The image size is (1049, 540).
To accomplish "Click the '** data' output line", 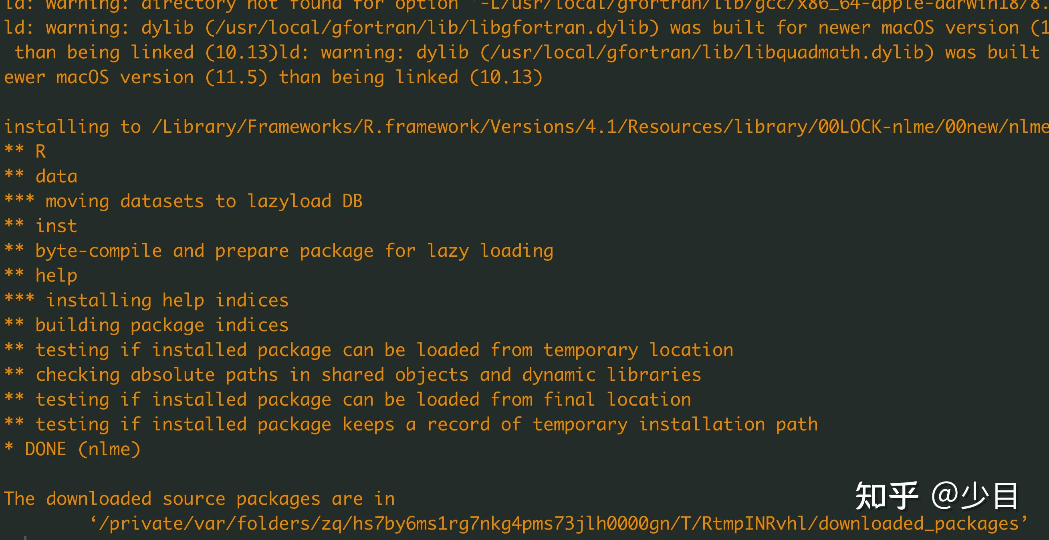I will [41, 176].
